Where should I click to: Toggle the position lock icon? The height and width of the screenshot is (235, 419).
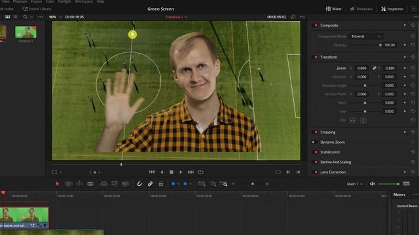tap(161, 184)
